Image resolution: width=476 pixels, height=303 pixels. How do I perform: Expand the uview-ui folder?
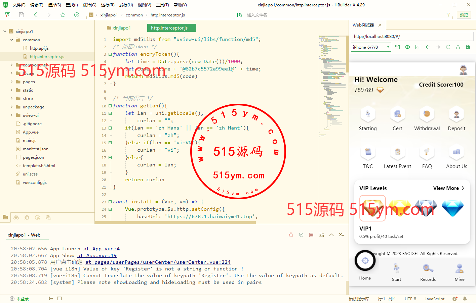click(11, 115)
